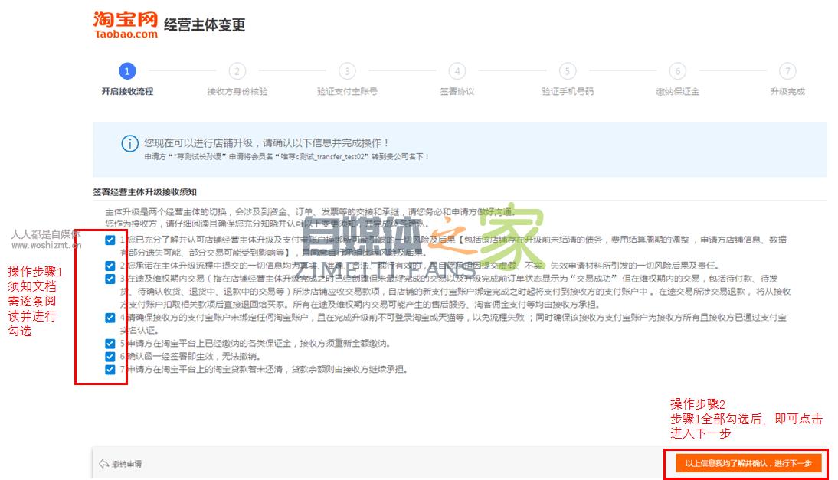Viewport: 838px width, 480px height.
Task: Select step circle 4 签署协议
Action: pos(457,71)
